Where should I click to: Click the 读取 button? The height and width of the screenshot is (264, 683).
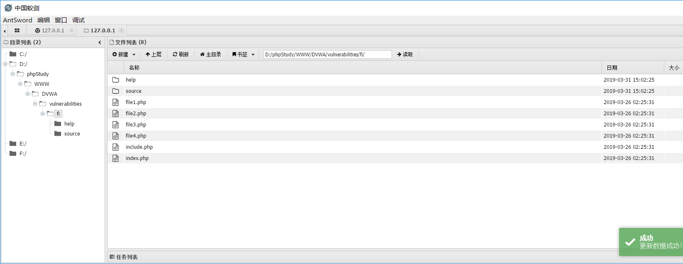coord(405,54)
